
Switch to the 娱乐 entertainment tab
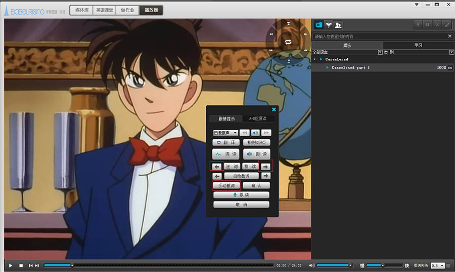347,46
